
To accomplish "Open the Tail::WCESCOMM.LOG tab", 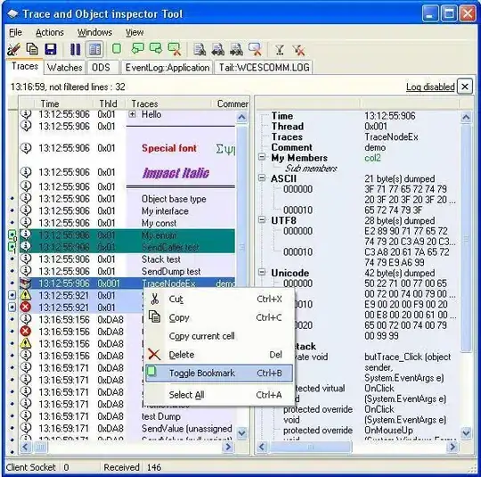I will click(x=264, y=67).
